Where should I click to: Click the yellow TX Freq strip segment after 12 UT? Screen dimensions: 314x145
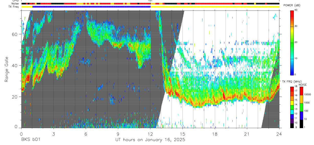215,7
